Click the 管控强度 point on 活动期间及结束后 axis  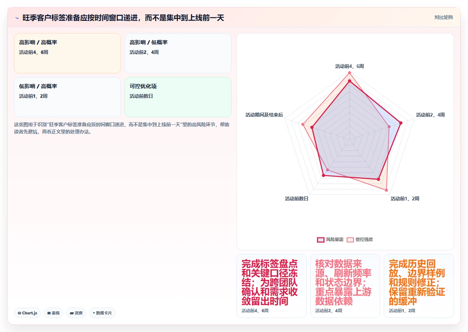click(303, 124)
